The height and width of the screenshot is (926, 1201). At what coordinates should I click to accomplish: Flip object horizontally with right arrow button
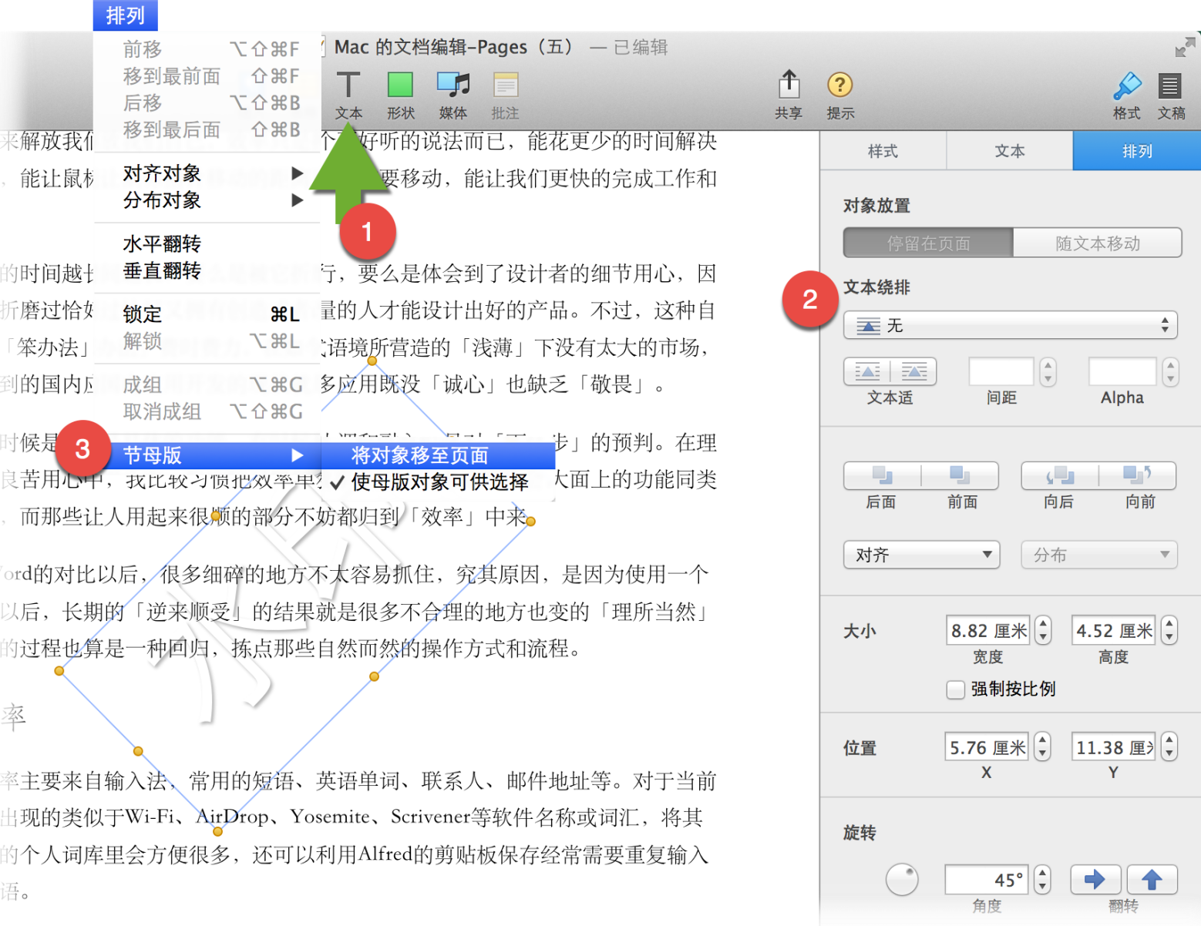(1095, 879)
